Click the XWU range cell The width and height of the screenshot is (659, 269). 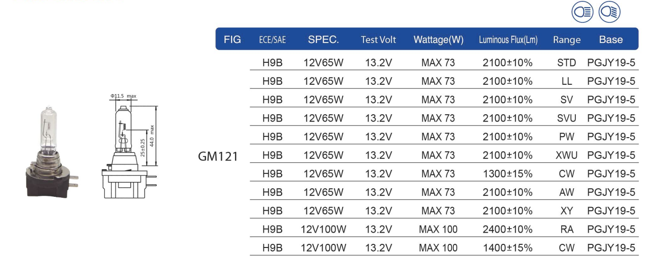(567, 155)
